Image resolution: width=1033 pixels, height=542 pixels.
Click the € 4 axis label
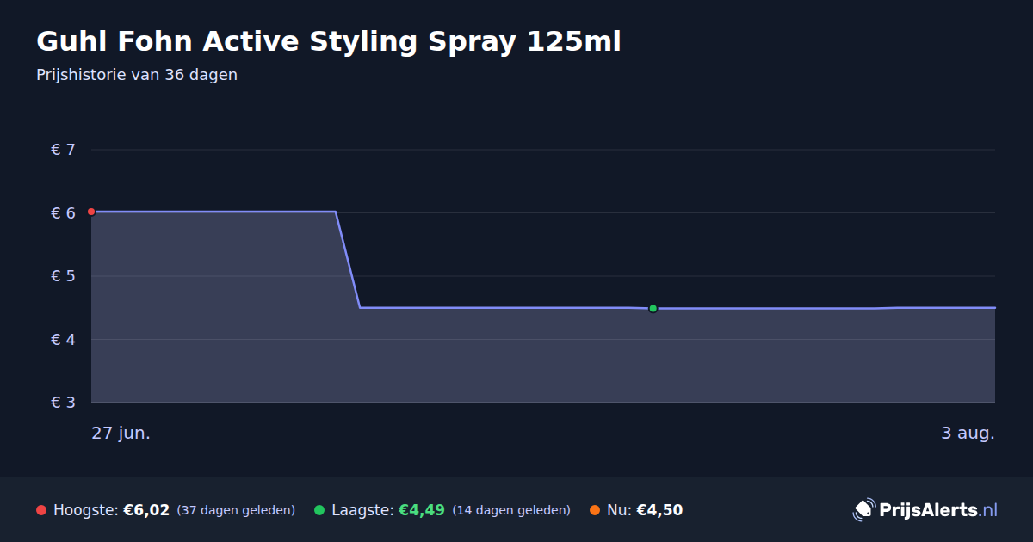click(64, 339)
